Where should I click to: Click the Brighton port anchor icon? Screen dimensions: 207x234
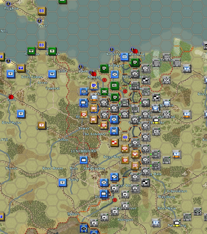click(8, 4)
